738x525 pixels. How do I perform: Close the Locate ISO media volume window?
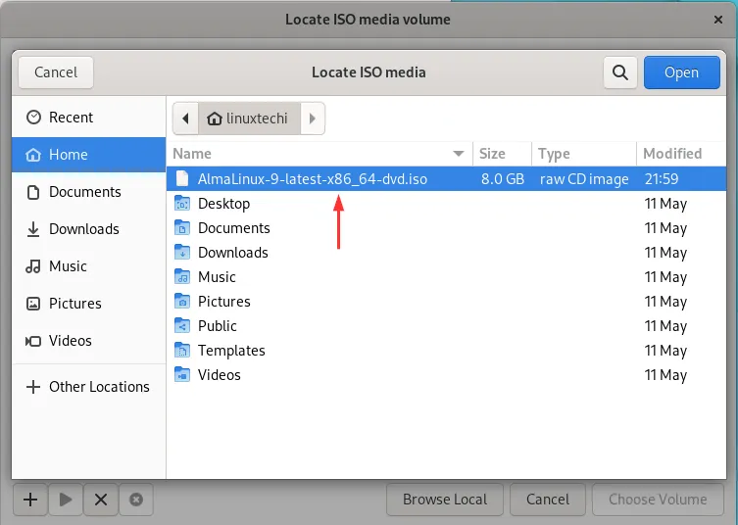tap(718, 20)
